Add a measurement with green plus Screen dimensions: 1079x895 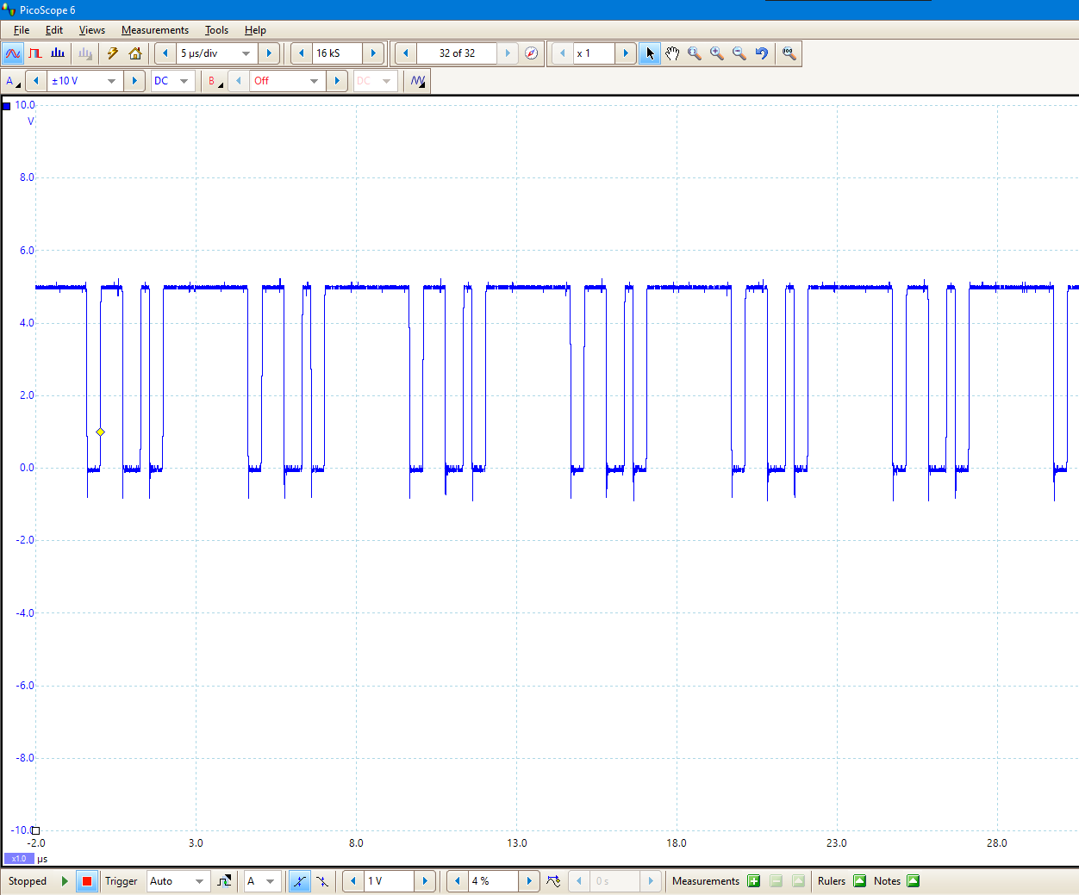pos(754,881)
